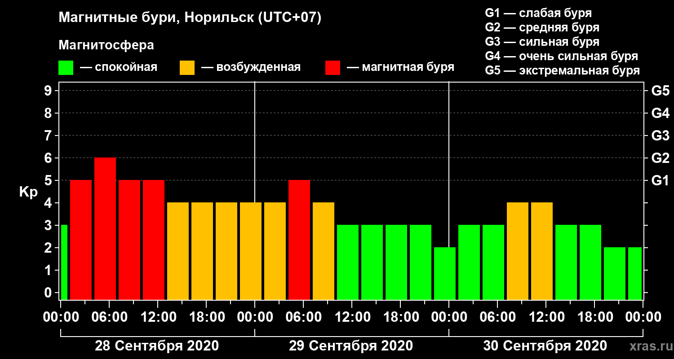
Task: Select legend line 'G3 — сильная буря'
Action: point(542,42)
